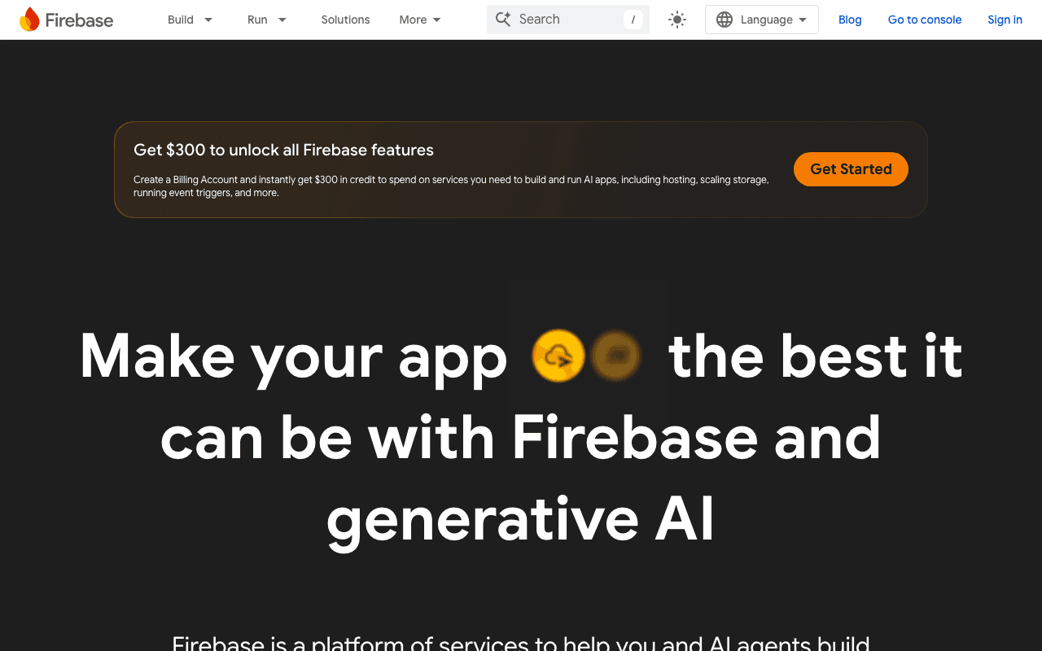Expand the Run dropdown menu
Viewport: 1042px width, 651px height.
pyautogui.click(x=267, y=20)
